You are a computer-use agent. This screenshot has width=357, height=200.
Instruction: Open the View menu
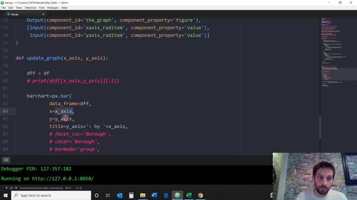19,8
